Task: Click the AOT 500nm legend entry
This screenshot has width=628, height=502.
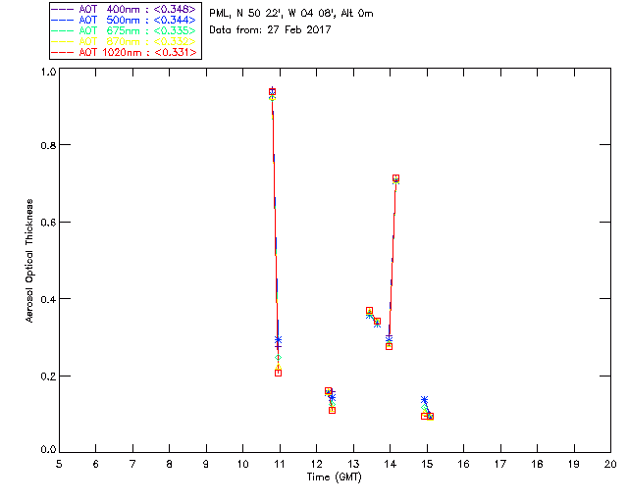Action: [124, 20]
